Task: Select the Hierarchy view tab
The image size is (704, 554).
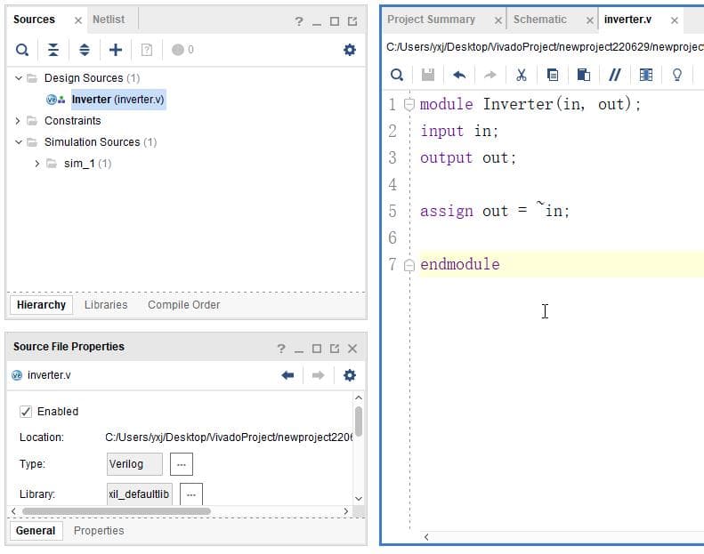Action: tap(41, 305)
